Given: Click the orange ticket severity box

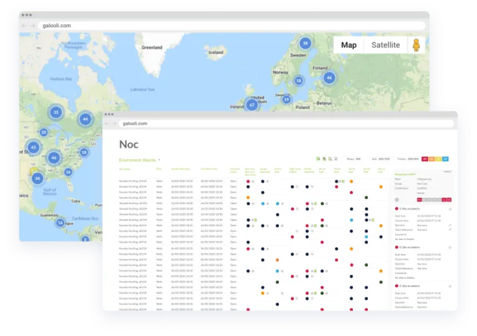Looking at the screenshot, I should [x=432, y=159].
